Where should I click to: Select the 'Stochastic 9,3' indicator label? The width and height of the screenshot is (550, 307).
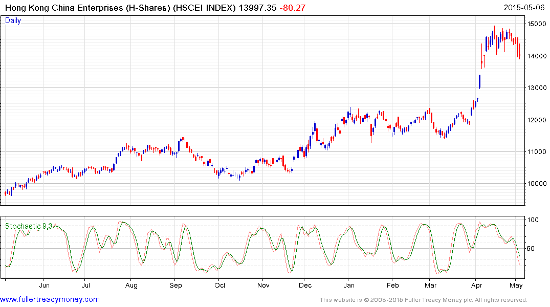click(x=28, y=226)
